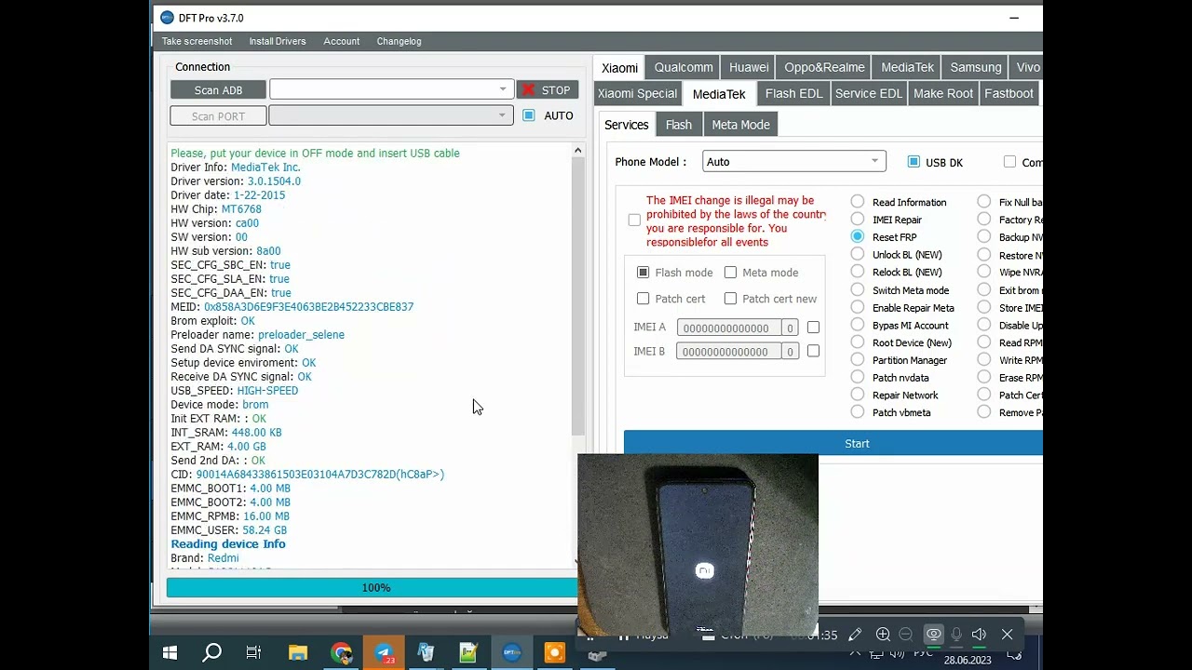Expand the ADB device dropdown

(x=391, y=89)
